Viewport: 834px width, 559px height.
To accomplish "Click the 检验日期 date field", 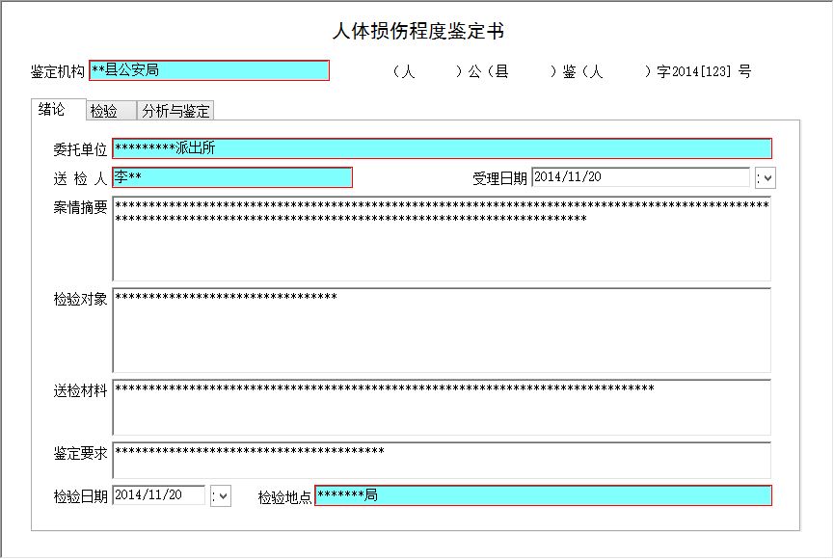I will (158, 495).
